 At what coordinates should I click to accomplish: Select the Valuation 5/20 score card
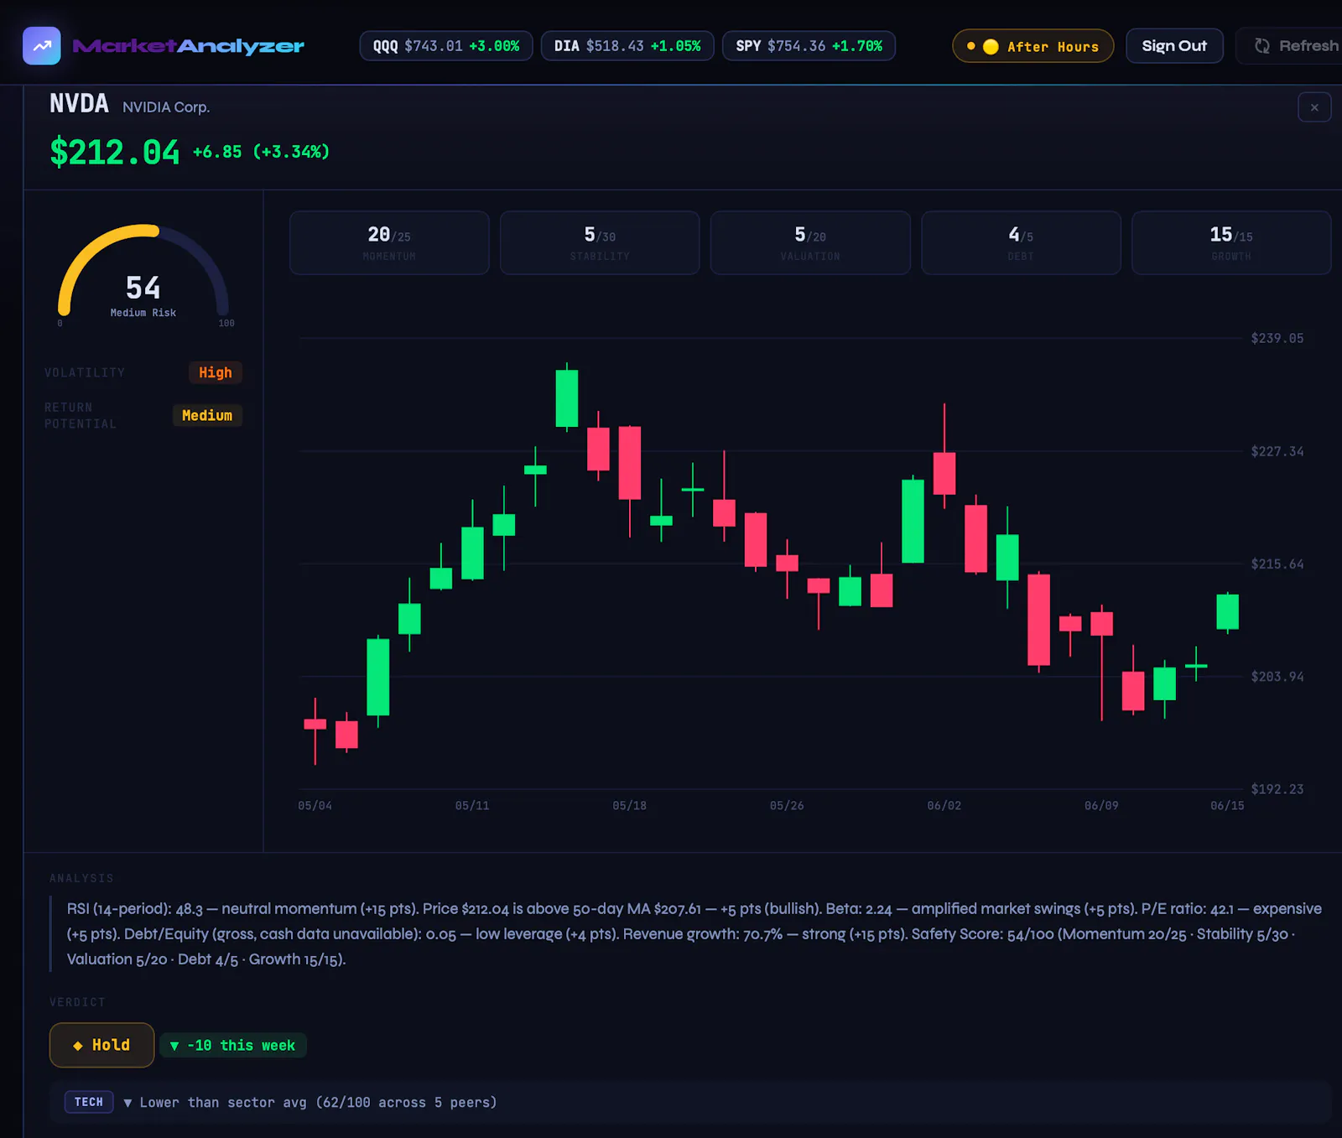click(x=810, y=243)
